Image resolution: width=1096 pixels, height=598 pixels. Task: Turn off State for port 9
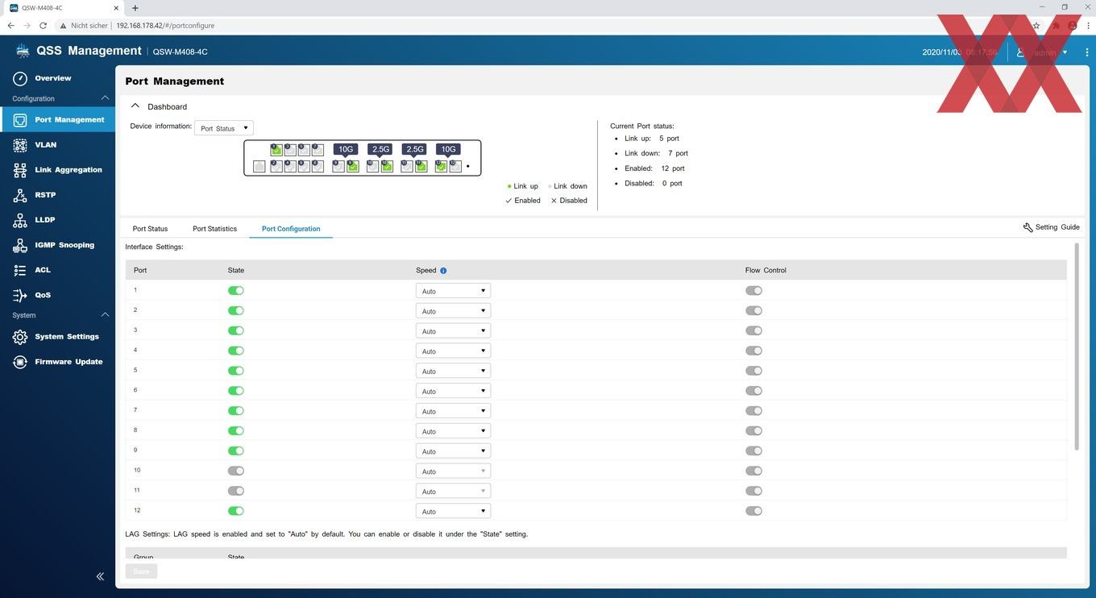pyautogui.click(x=236, y=451)
